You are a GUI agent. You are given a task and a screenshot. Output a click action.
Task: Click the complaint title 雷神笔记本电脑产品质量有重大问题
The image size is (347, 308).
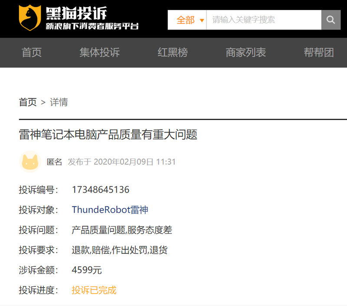coord(108,134)
